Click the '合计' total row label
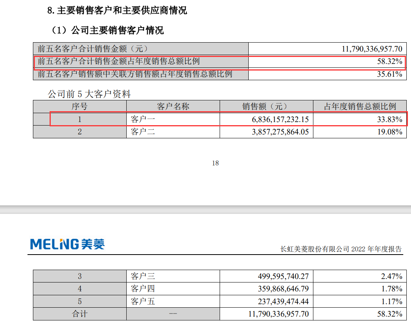411x322 pixels. tap(80, 314)
